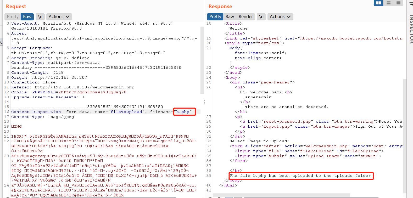Click the Response pane horizontal scrollbar
Image resolution: width=413 pixels, height=198 pixels.
[282, 195]
